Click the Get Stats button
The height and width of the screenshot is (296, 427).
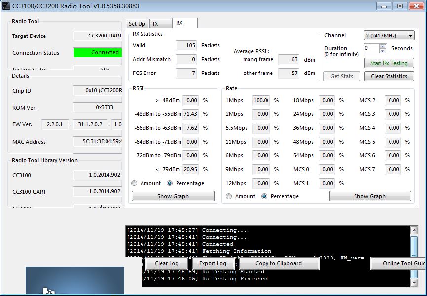click(x=342, y=76)
